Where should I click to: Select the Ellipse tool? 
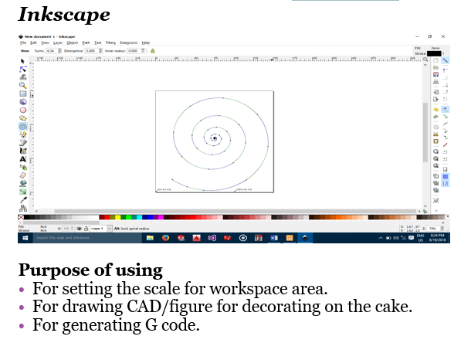(23, 110)
